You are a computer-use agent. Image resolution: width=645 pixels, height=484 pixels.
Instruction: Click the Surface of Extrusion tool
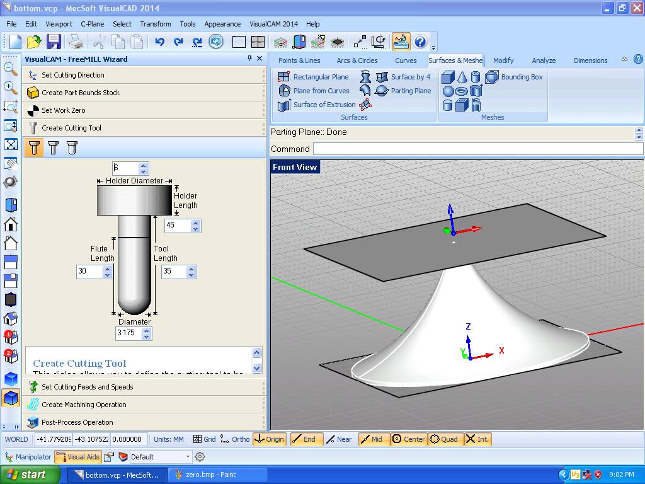click(x=317, y=105)
